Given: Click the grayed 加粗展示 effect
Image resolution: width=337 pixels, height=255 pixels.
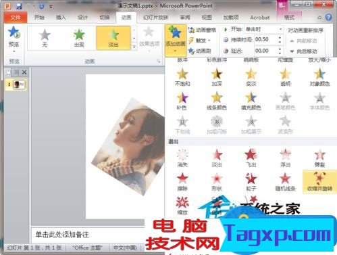Looking at the screenshot, I should (x=251, y=124).
